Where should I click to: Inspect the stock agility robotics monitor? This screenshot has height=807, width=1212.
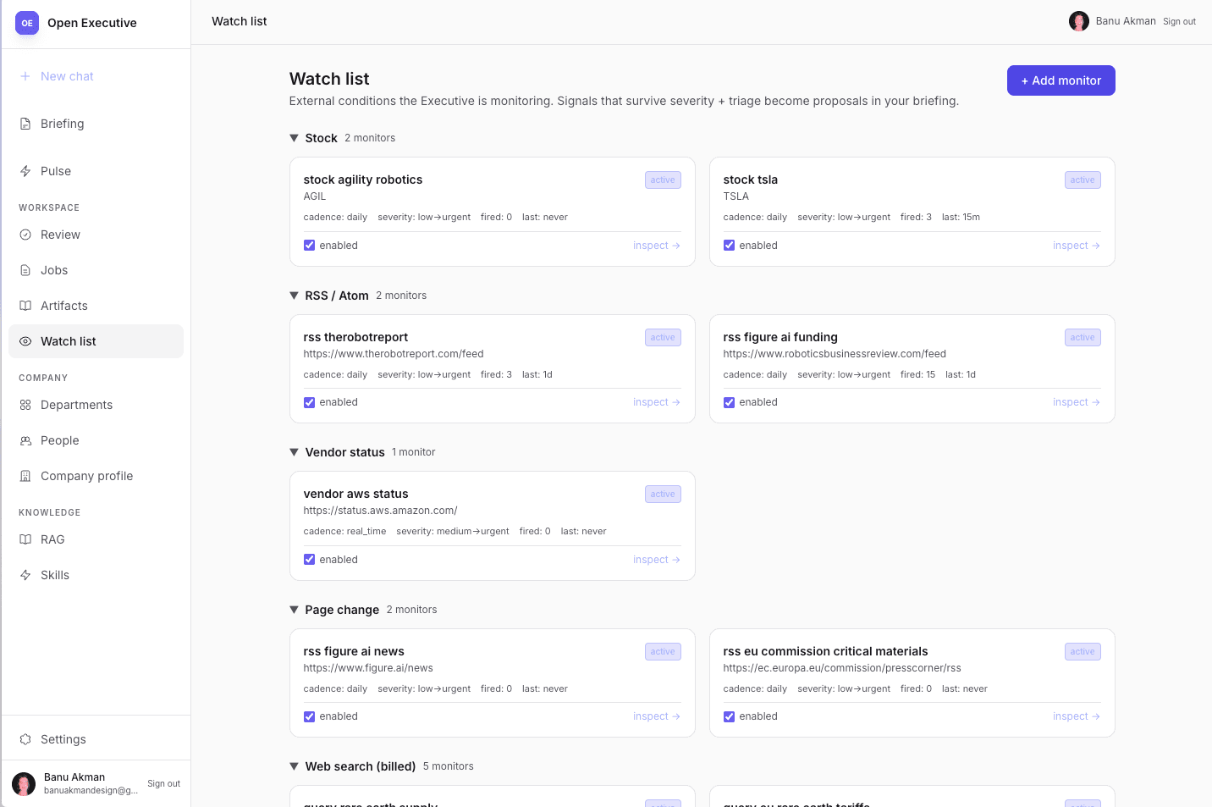(657, 246)
